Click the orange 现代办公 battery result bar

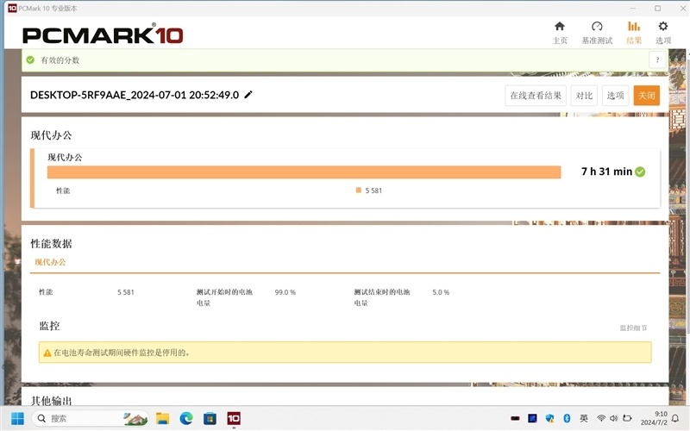pyautogui.click(x=304, y=172)
